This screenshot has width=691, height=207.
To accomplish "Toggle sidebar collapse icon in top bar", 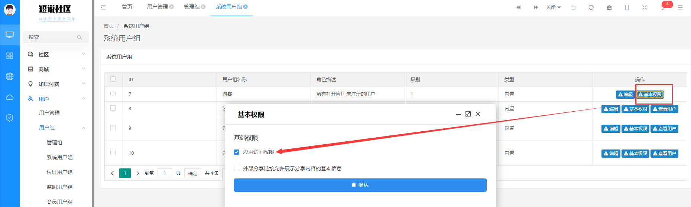I will click(x=103, y=7).
